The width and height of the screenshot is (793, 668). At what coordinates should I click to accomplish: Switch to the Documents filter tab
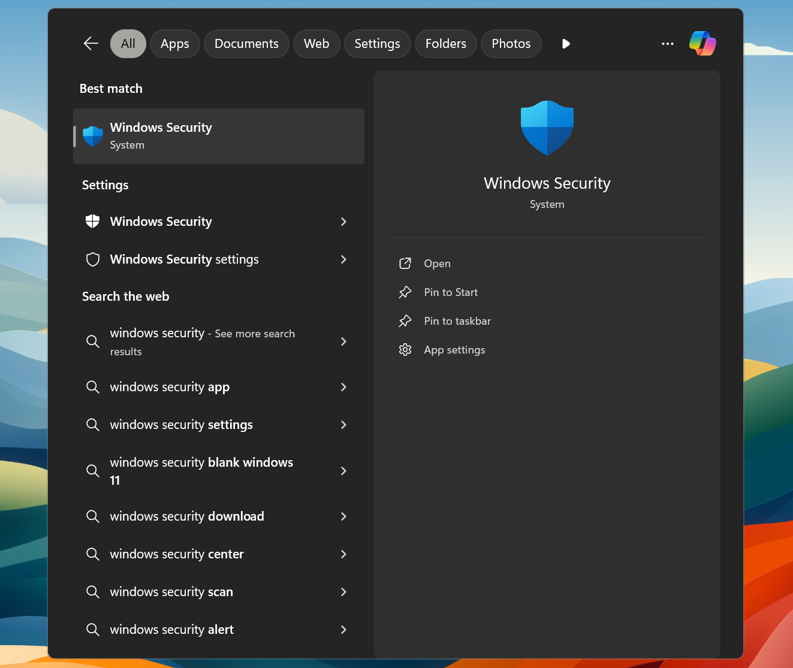246,44
